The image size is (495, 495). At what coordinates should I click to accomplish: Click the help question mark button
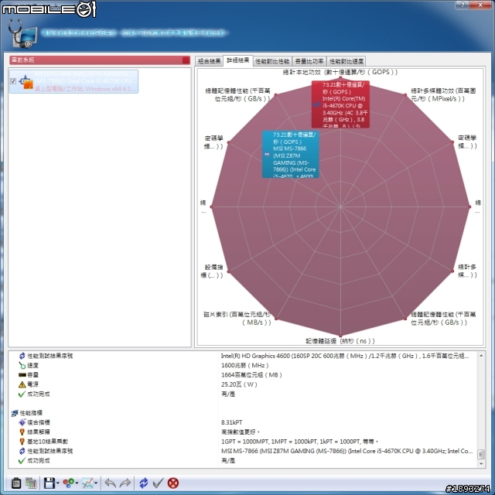point(463,5)
